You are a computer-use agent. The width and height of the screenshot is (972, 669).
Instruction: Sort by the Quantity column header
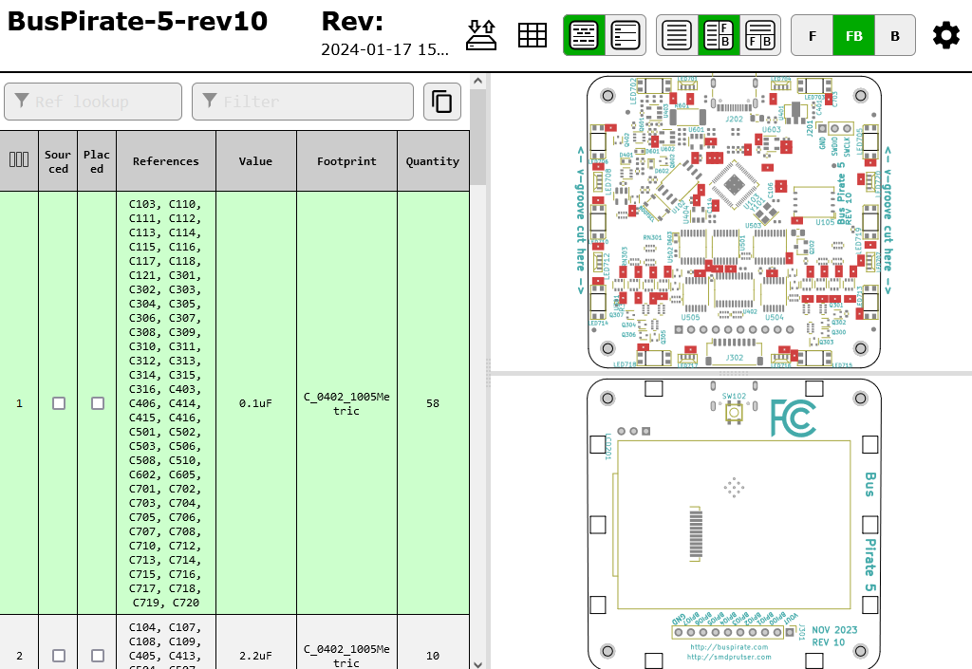click(433, 161)
